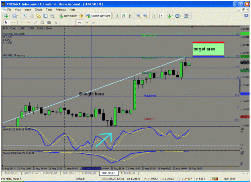Show the Terminal panel icon
Screen dimensions: 251x182
(45, 16)
